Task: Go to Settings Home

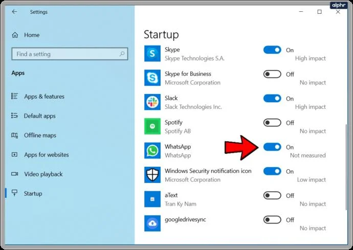Action: click(x=32, y=35)
